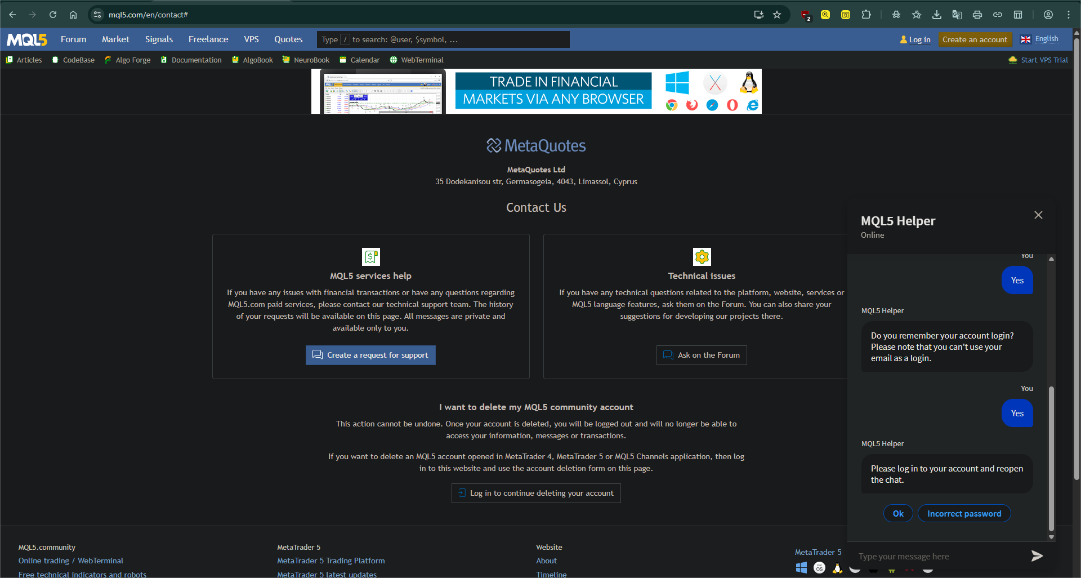
Task: Open browser three-dot menu
Action: (1069, 15)
